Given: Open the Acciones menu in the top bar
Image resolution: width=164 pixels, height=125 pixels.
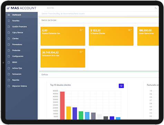Looking at the screenshot, I should coord(50,8).
